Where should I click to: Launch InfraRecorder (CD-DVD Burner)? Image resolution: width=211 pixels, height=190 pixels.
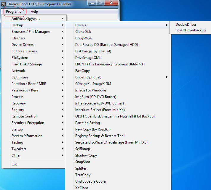tap(118, 103)
